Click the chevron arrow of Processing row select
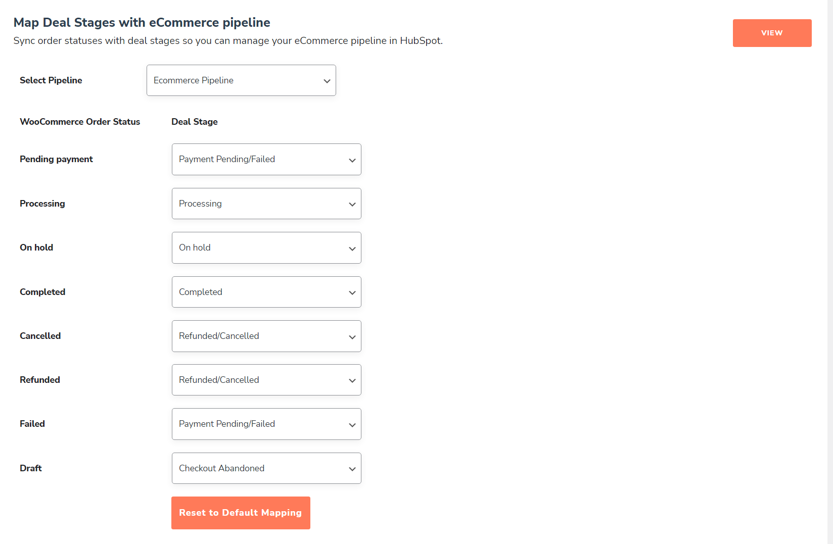The image size is (833, 544). click(x=352, y=205)
